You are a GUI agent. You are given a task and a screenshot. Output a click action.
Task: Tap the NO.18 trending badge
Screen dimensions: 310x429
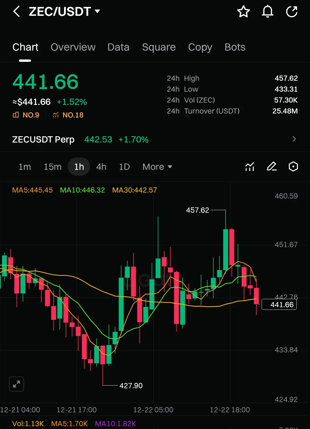point(68,115)
